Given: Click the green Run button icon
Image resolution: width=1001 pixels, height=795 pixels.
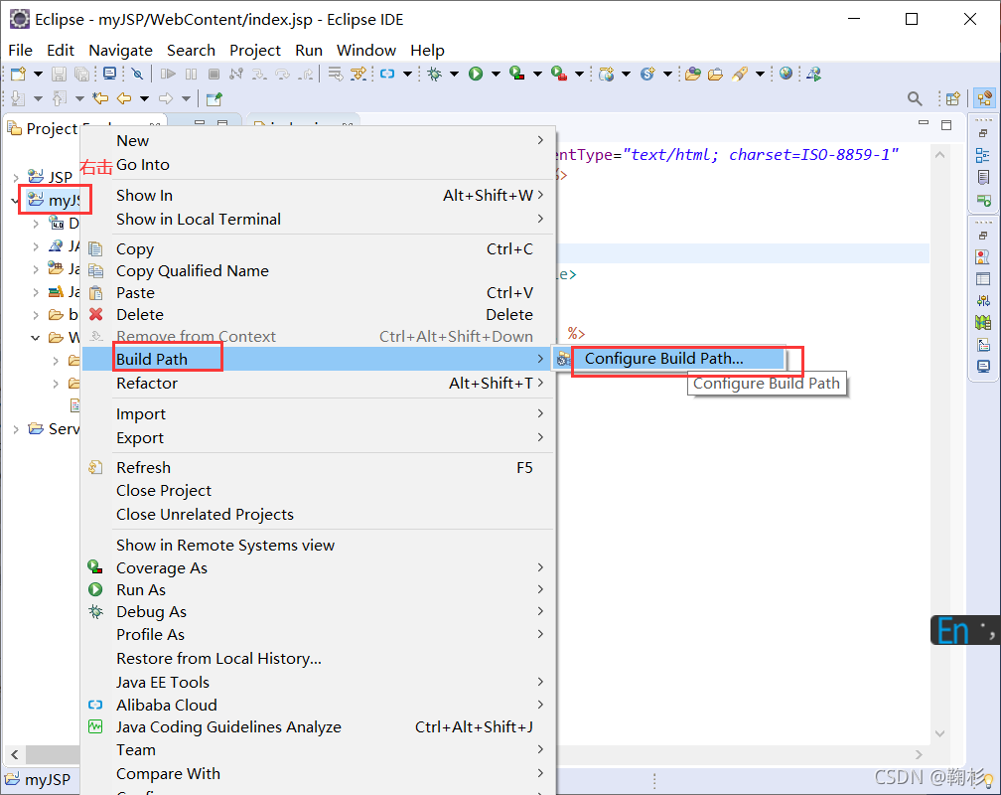Looking at the screenshot, I should pos(476,75).
